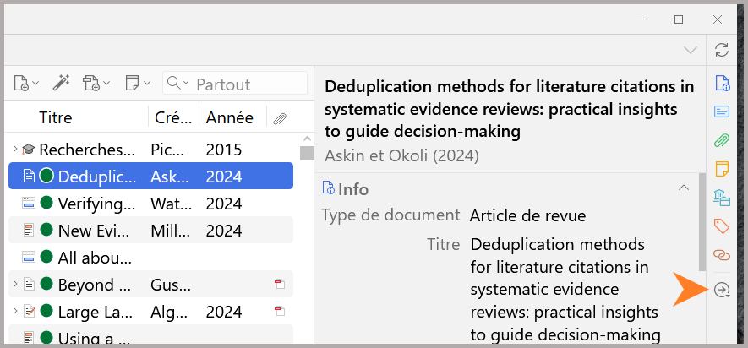The height and width of the screenshot is (348, 748).
Task: Sort items by Créateur column
Action: (173, 117)
